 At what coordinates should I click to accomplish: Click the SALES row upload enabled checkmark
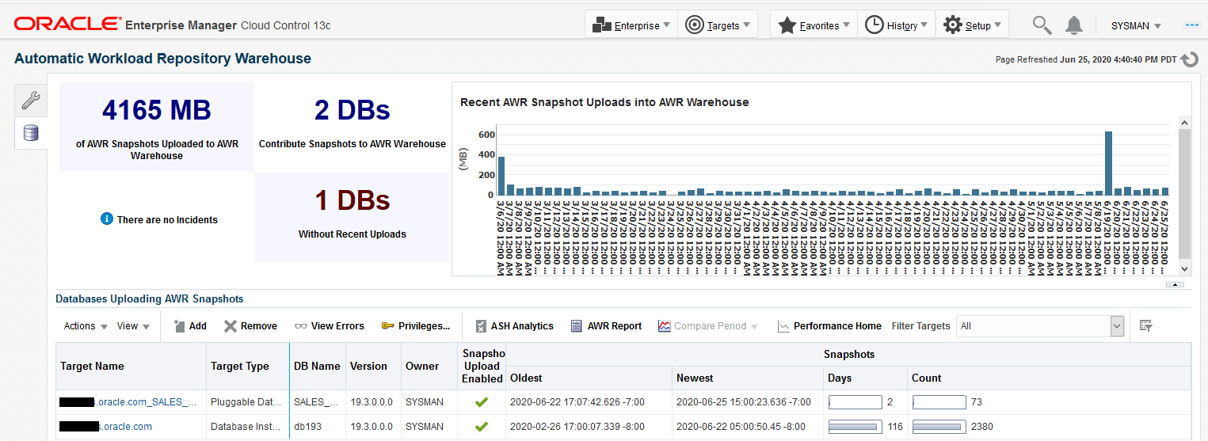point(482,402)
